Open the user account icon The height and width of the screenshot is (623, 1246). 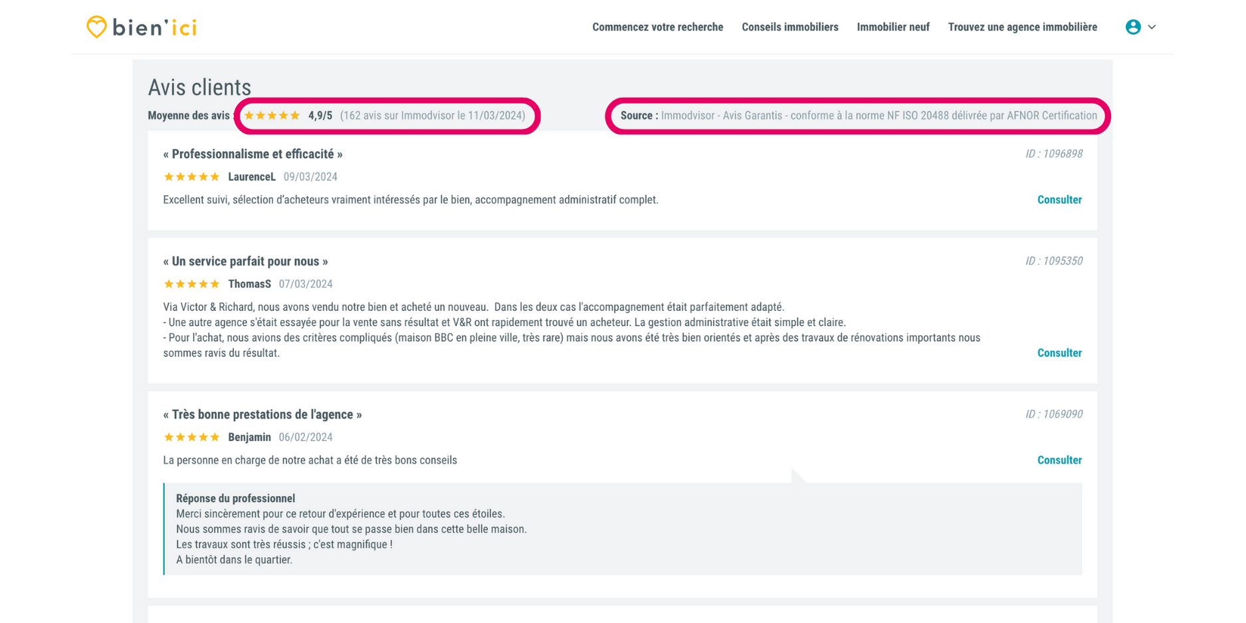click(x=1133, y=27)
